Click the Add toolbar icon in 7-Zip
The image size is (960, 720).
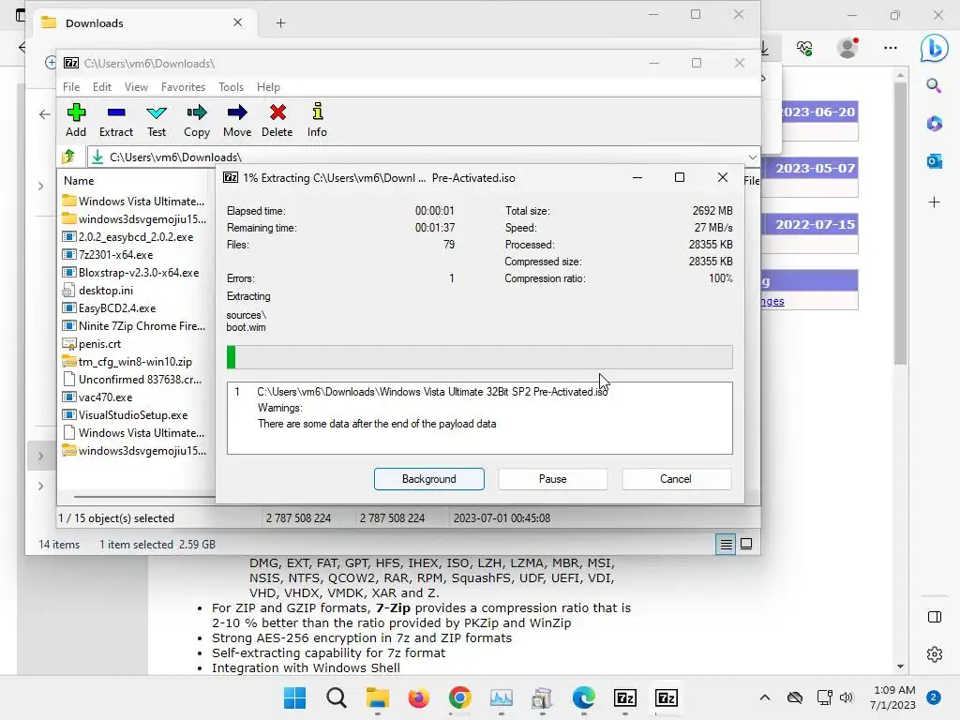point(76,120)
